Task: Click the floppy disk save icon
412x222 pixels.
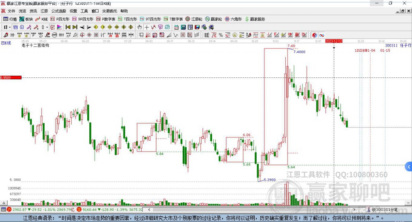Action: [197, 27]
